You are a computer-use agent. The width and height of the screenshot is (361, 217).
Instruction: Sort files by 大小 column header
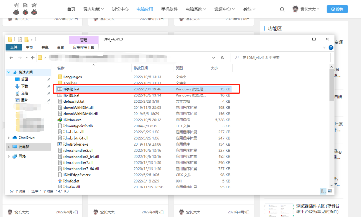(214, 68)
